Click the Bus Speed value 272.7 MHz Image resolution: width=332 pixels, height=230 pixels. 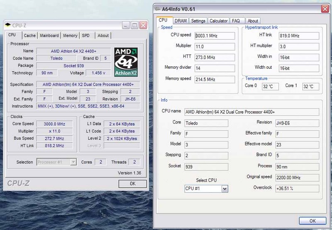(x=54, y=139)
